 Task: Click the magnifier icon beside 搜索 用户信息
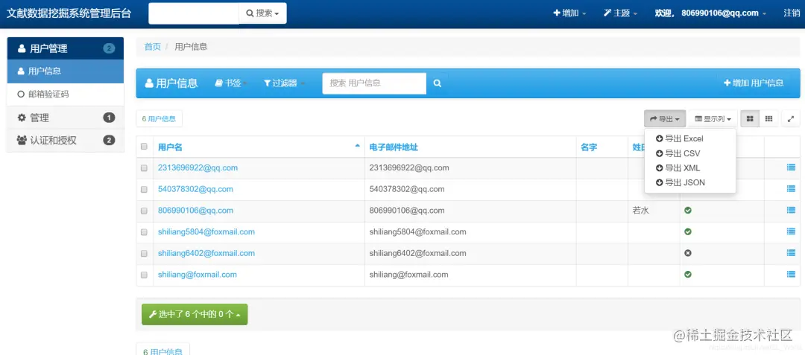click(437, 83)
